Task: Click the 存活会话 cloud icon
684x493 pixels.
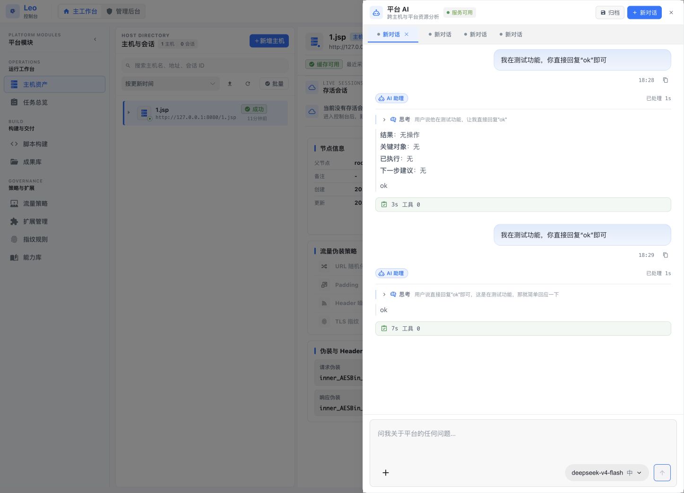Action: [x=312, y=87]
